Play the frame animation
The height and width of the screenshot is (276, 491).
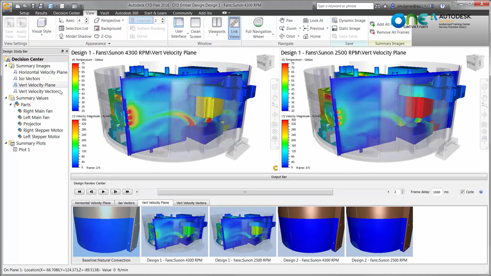(103, 192)
